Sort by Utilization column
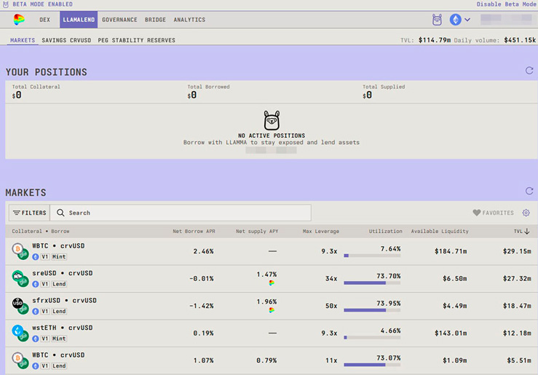This screenshot has height=375, width=538. (x=385, y=232)
